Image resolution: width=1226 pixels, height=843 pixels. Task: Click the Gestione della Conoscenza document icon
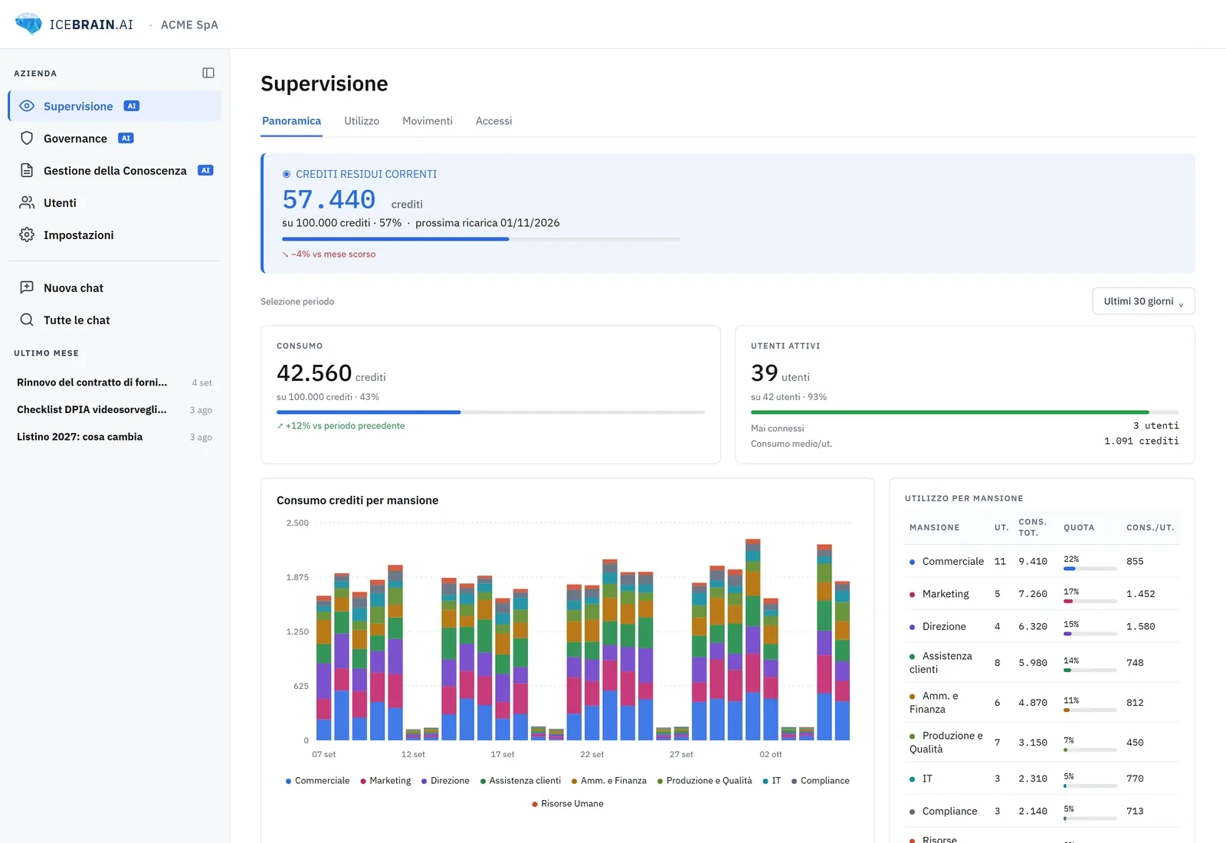click(x=27, y=170)
